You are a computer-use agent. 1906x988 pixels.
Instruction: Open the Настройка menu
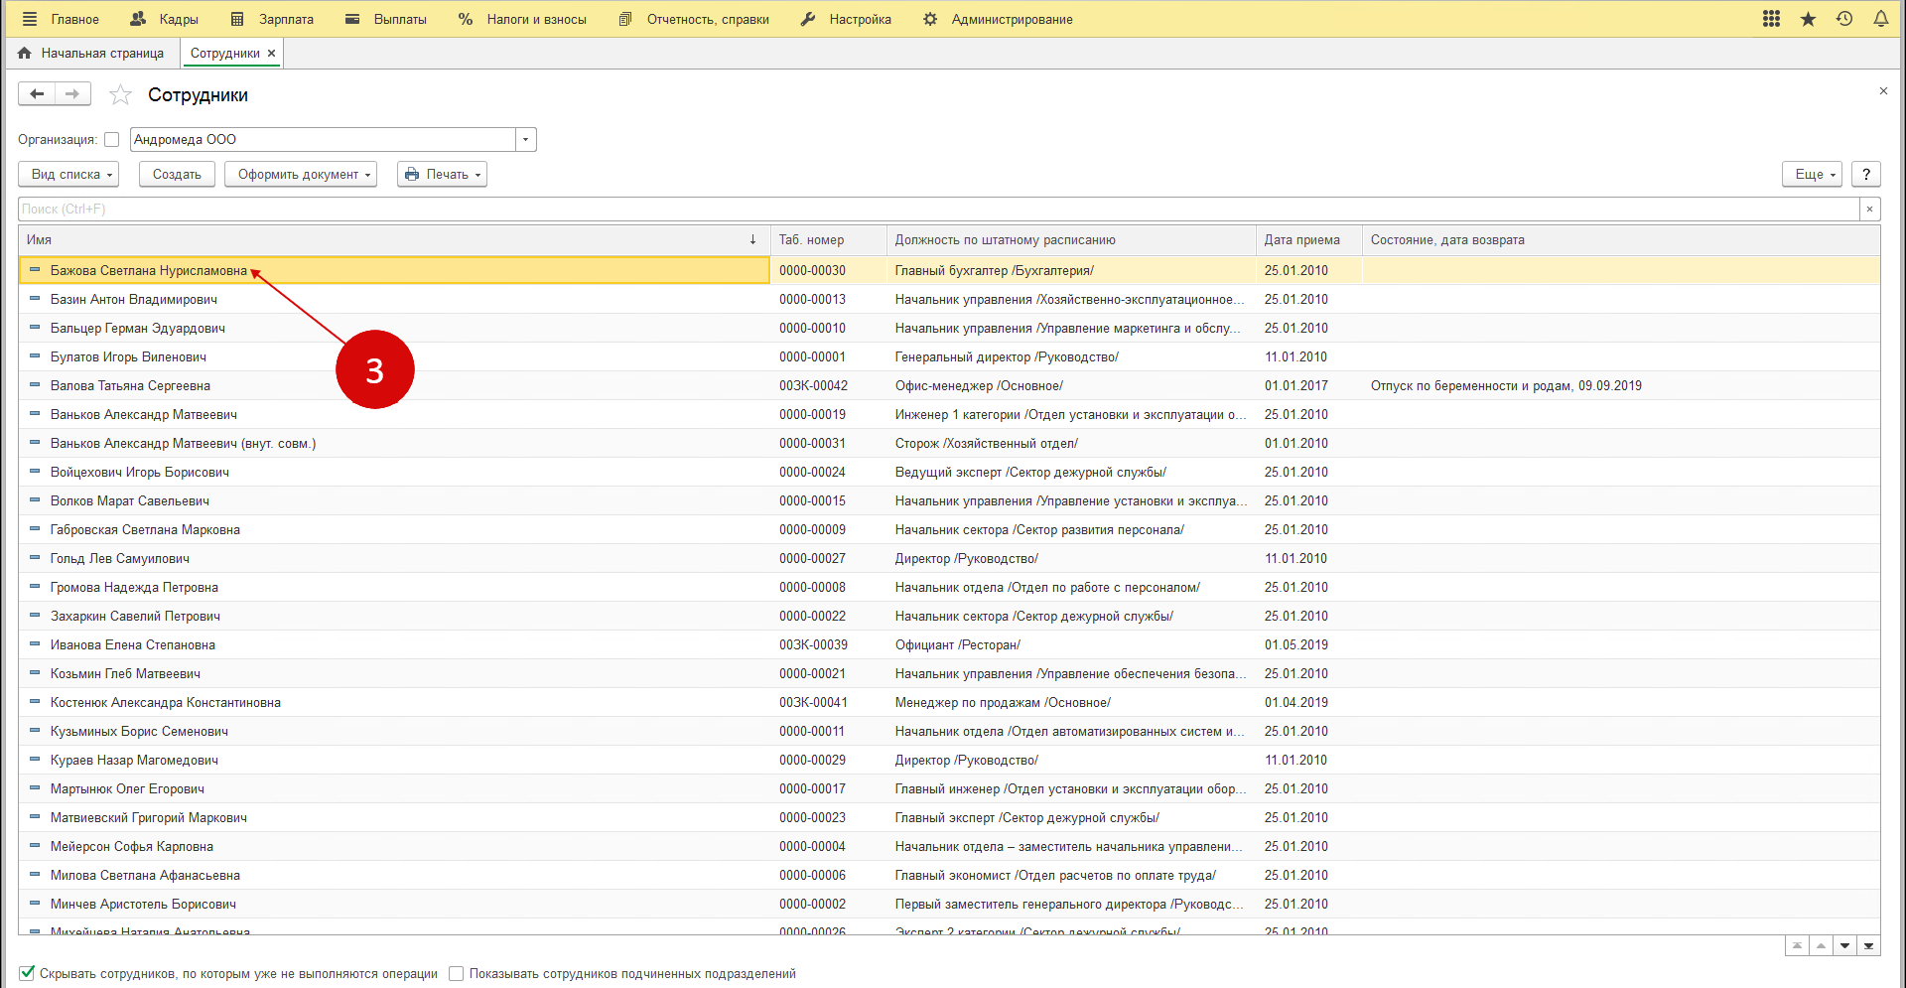[x=846, y=19]
